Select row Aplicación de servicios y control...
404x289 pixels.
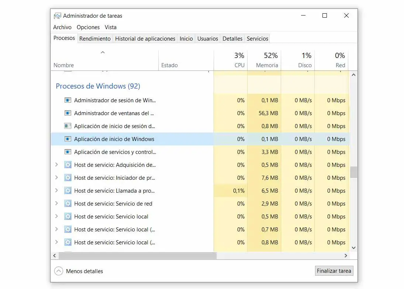coord(200,152)
